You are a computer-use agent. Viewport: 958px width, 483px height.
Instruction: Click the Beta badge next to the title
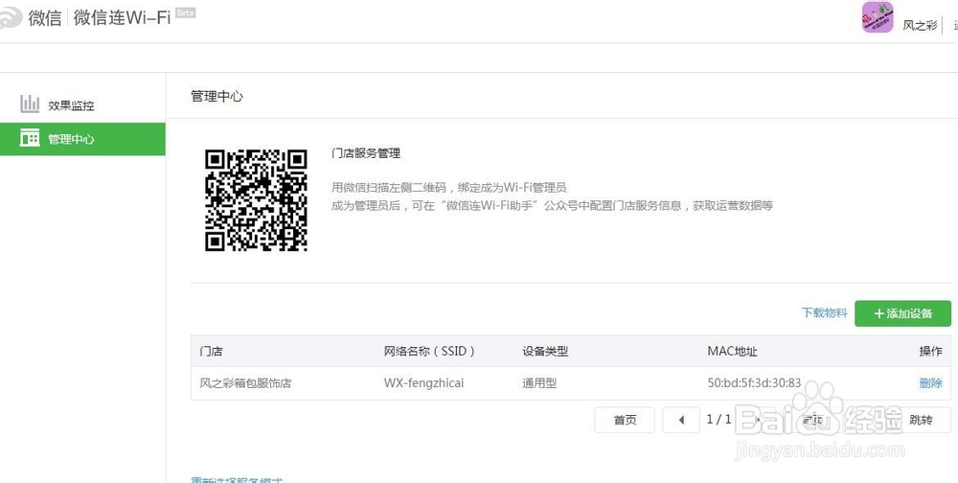185,12
